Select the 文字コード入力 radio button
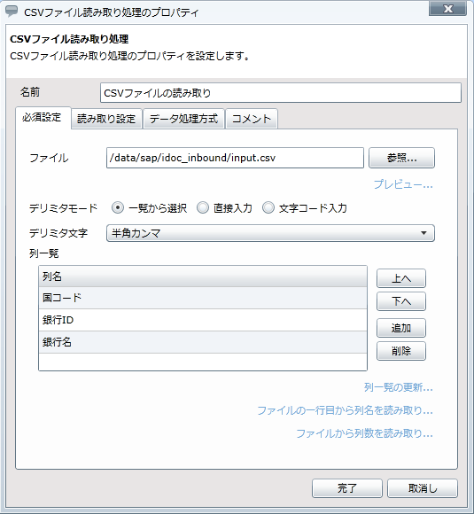Image resolution: width=474 pixels, height=514 pixels. (x=268, y=208)
